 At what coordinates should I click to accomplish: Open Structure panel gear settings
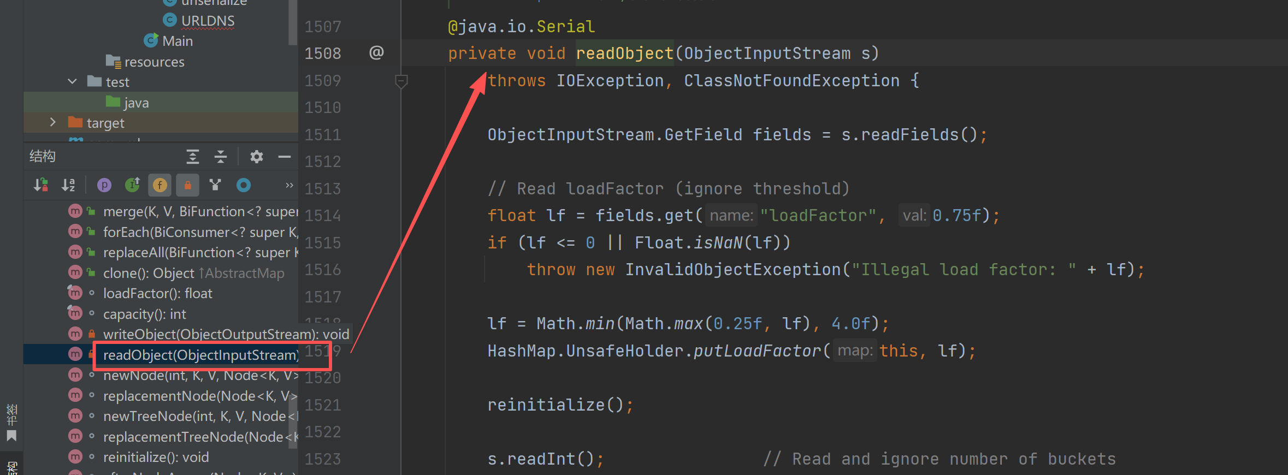pyautogui.click(x=256, y=157)
